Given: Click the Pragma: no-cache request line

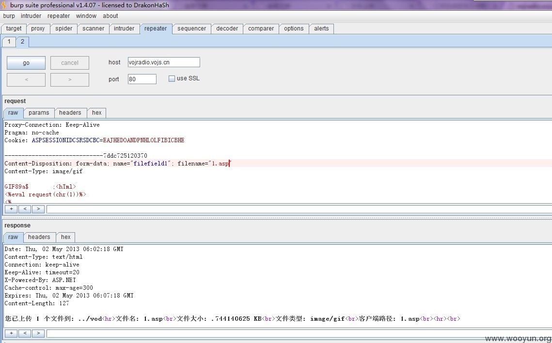Looking at the screenshot, I should pyautogui.click(x=32, y=133).
